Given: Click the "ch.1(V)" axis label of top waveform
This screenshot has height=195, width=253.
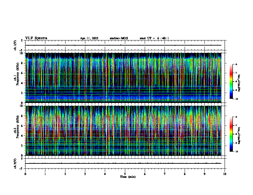Looking at the screenshot, I should 15,45.
